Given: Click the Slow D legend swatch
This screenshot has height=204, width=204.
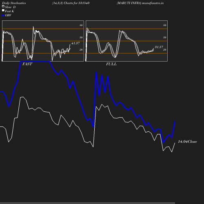Looking at the screenshot, I should [3, 6].
